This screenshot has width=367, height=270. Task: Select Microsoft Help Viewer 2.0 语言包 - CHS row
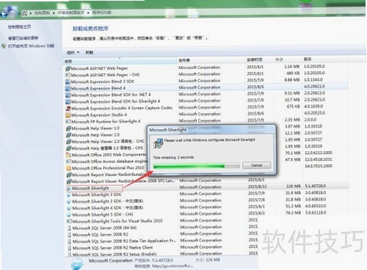click(106, 142)
